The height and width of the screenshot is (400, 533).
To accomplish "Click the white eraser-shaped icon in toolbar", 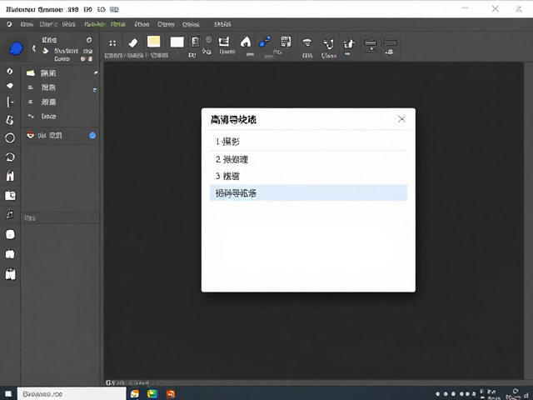I will click(133, 43).
